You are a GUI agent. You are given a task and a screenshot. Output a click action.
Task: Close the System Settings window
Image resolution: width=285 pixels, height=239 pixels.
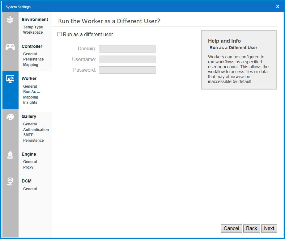[278, 6]
